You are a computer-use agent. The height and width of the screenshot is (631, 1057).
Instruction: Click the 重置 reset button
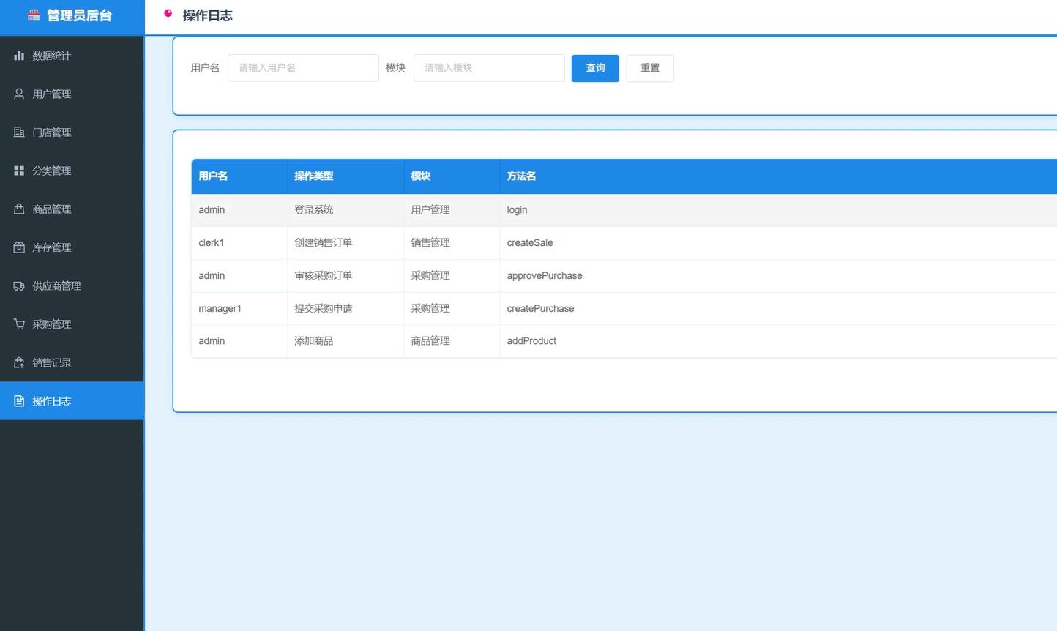pos(650,68)
